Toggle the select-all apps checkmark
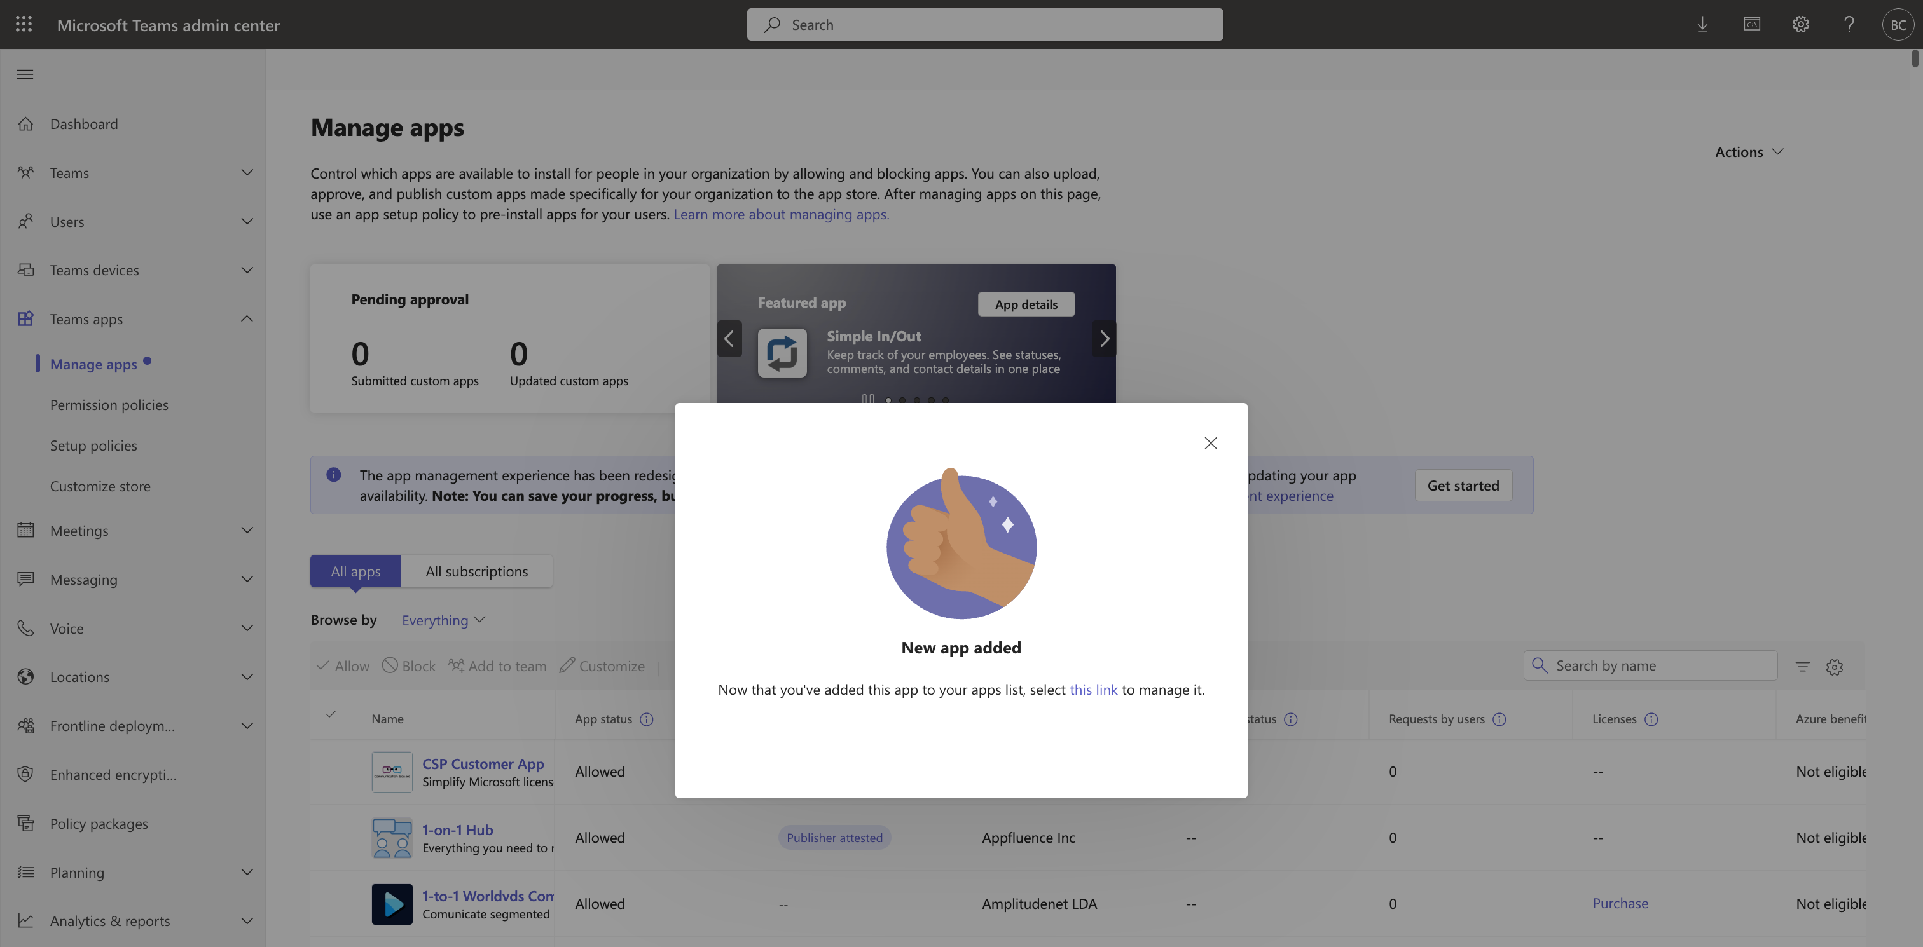Screen dimensions: 1923x947 331,714
